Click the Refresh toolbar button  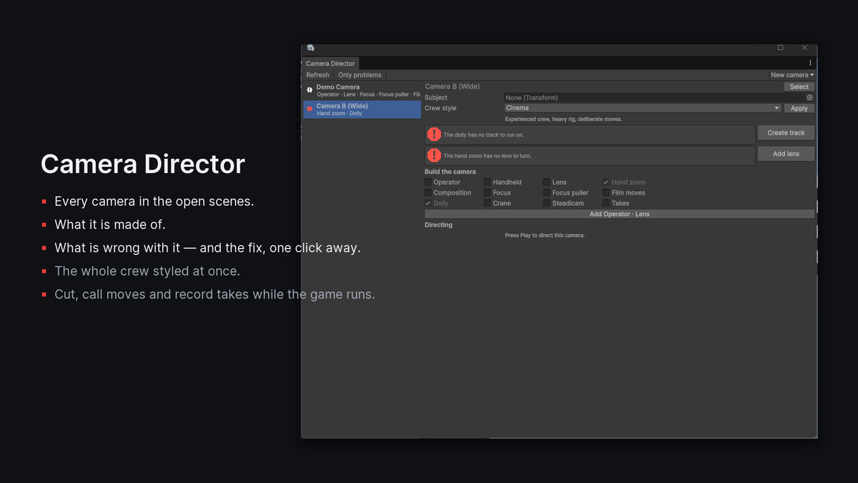click(317, 74)
